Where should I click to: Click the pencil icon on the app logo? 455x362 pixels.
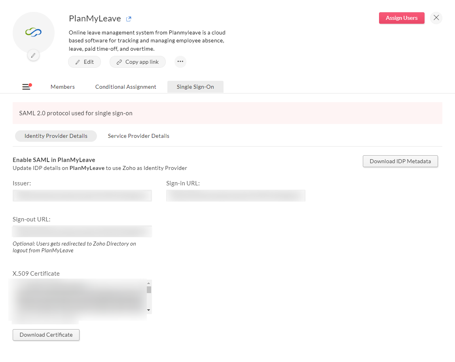coord(33,55)
